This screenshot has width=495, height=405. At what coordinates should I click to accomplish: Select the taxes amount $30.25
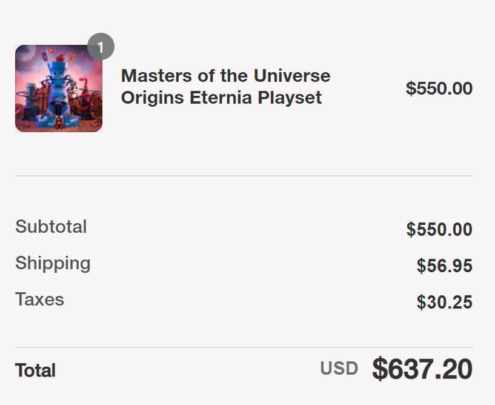(x=445, y=302)
